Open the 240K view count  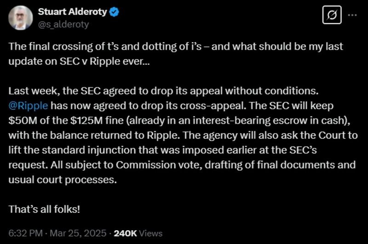125,233
